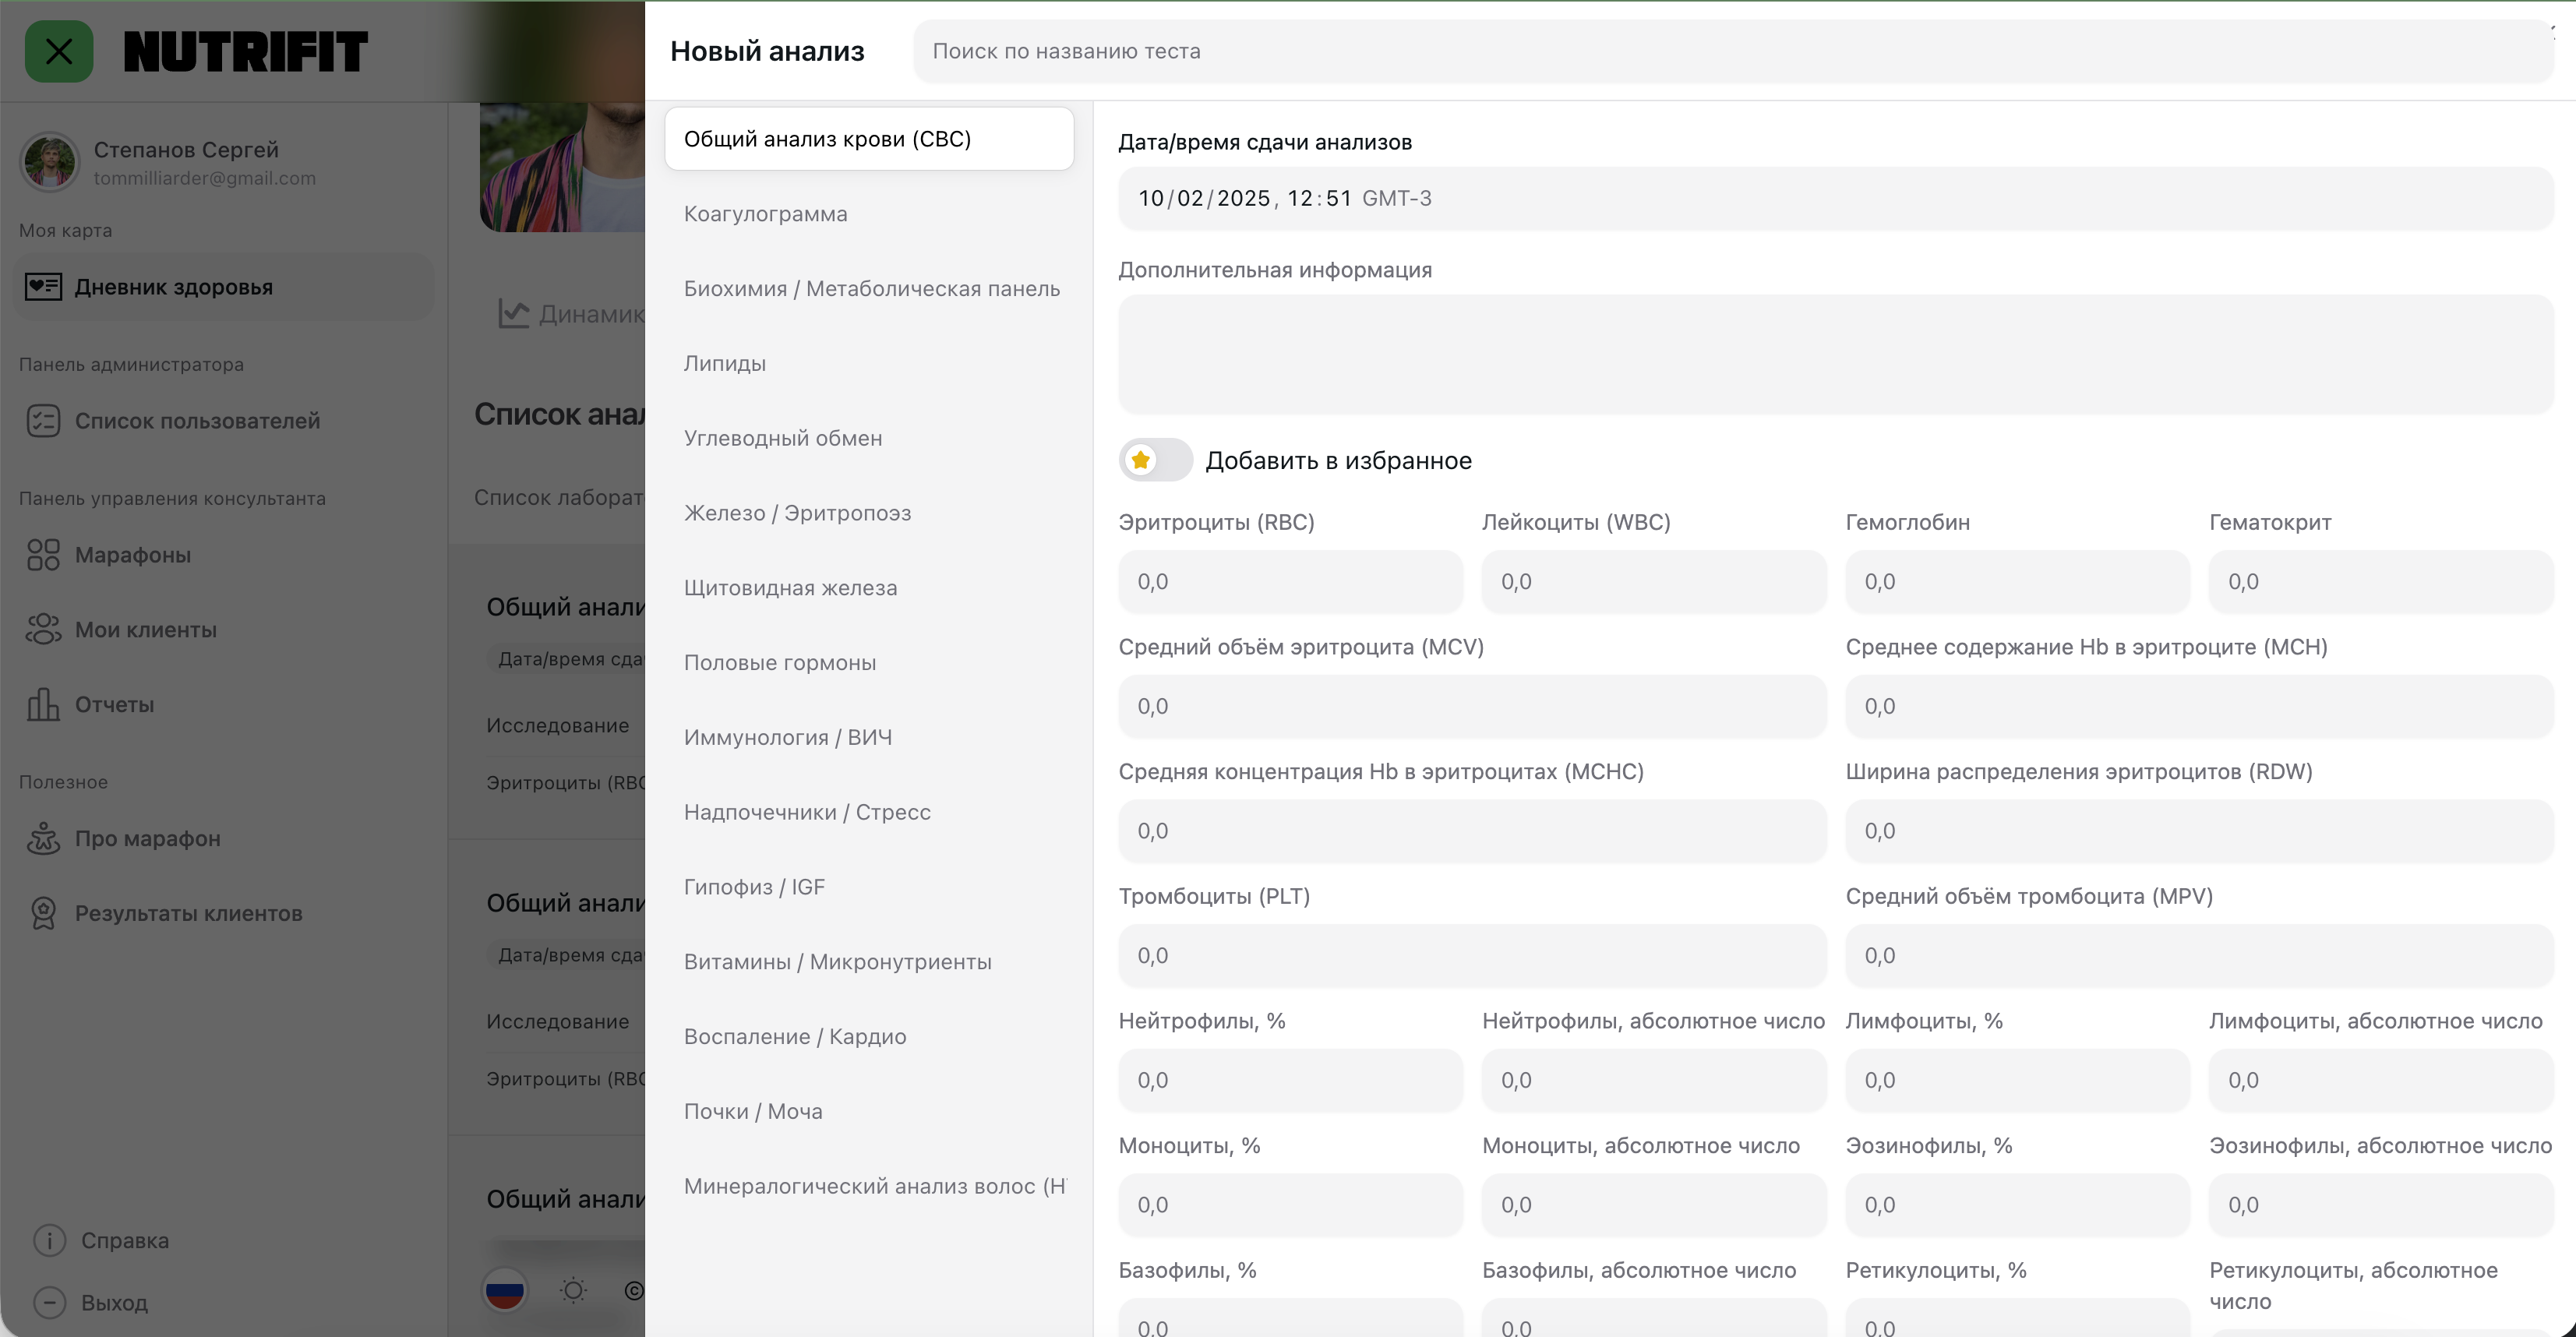The image size is (2576, 1337).
Task: Click the Список пользователей checklist icon
Action: click(x=43, y=421)
